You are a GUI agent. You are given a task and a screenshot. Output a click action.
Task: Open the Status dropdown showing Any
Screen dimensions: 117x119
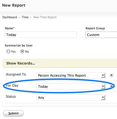click(x=71, y=98)
